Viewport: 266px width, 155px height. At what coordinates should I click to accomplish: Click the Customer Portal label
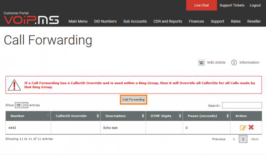tap(16, 13)
